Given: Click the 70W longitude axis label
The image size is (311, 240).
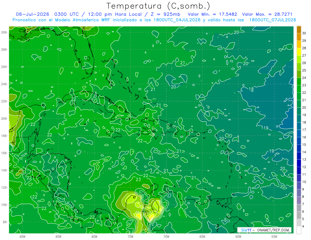Looking at the screenshot, I should click(166, 237).
